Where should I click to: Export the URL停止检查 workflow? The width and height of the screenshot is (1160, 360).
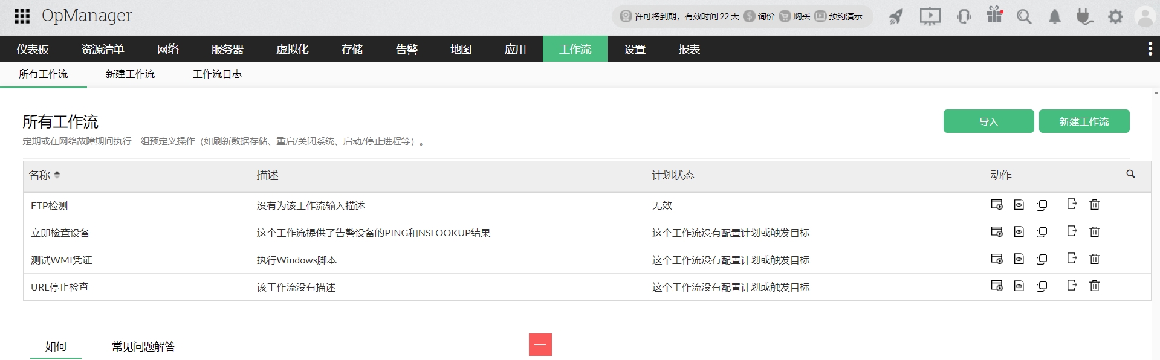click(1072, 285)
